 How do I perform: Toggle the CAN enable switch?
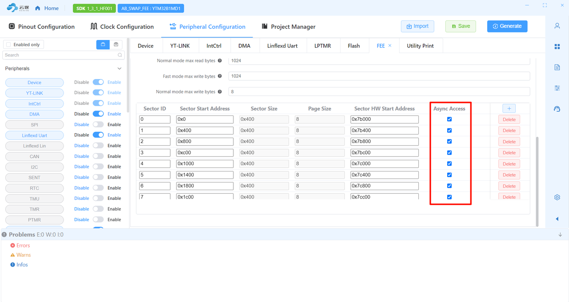[98, 156]
